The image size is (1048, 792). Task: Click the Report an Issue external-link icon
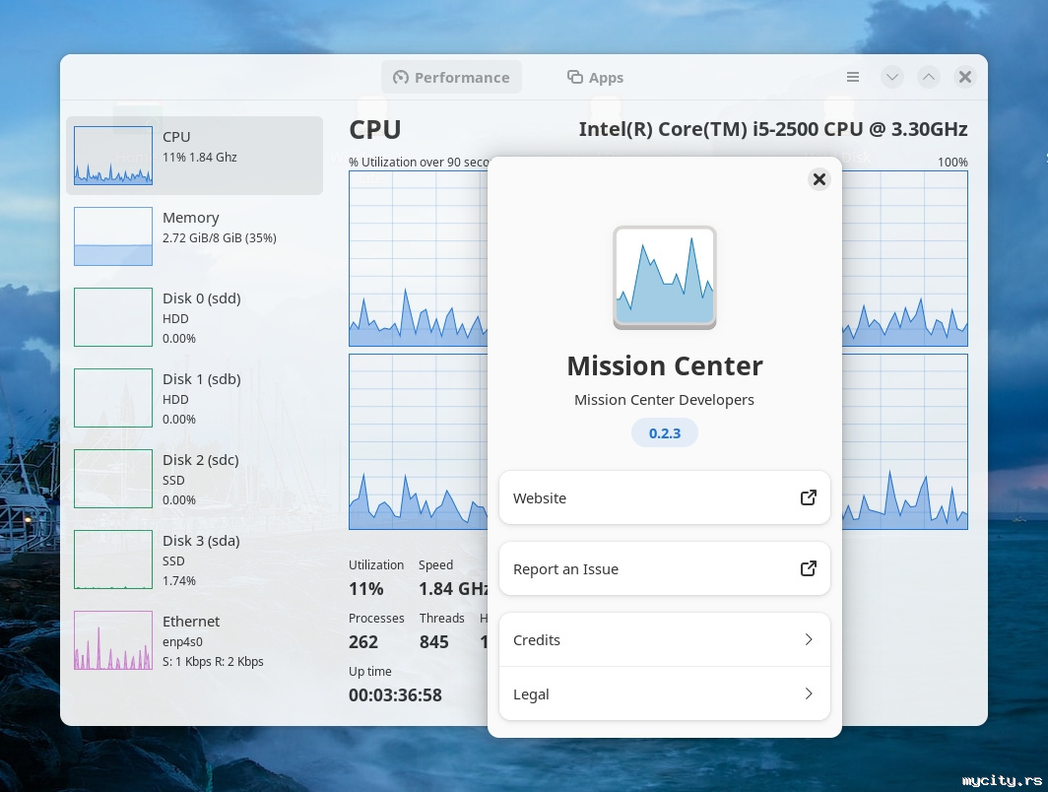808,568
